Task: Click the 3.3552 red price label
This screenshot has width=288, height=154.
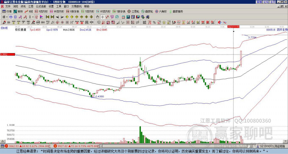Action: coord(8,54)
